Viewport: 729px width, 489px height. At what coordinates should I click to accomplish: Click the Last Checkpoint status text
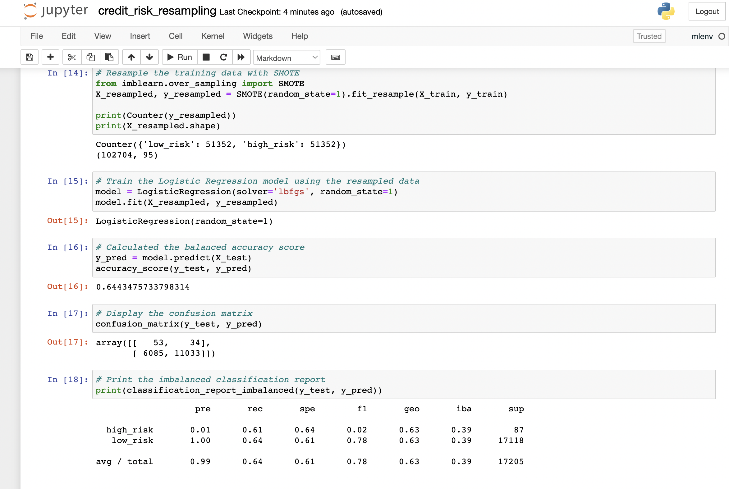(277, 12)
